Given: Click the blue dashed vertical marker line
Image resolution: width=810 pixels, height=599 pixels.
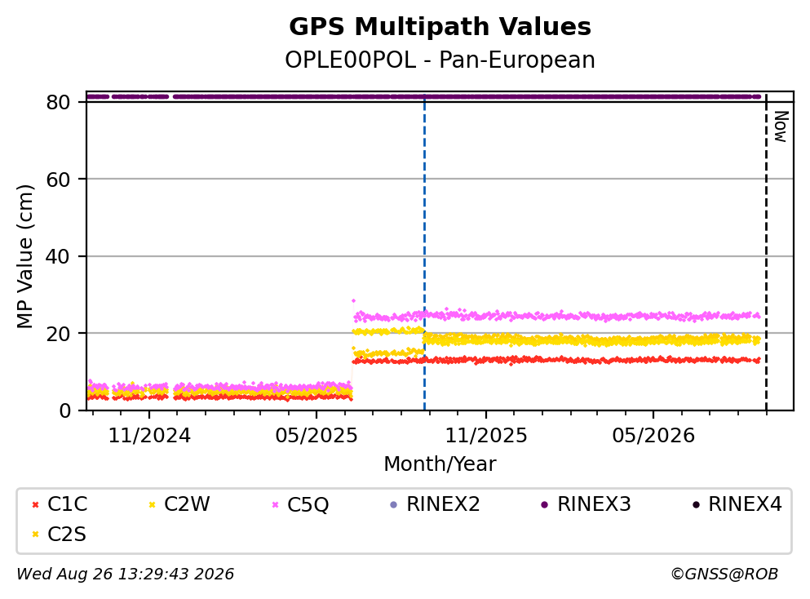Looking at the screenshot, I should [425, 253].
